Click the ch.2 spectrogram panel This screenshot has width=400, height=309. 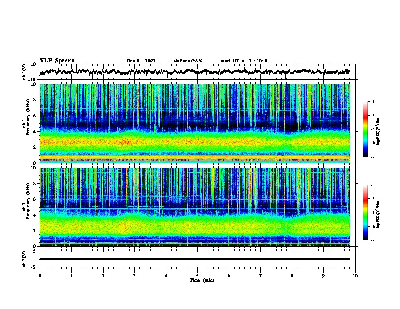tap(195, 207)
